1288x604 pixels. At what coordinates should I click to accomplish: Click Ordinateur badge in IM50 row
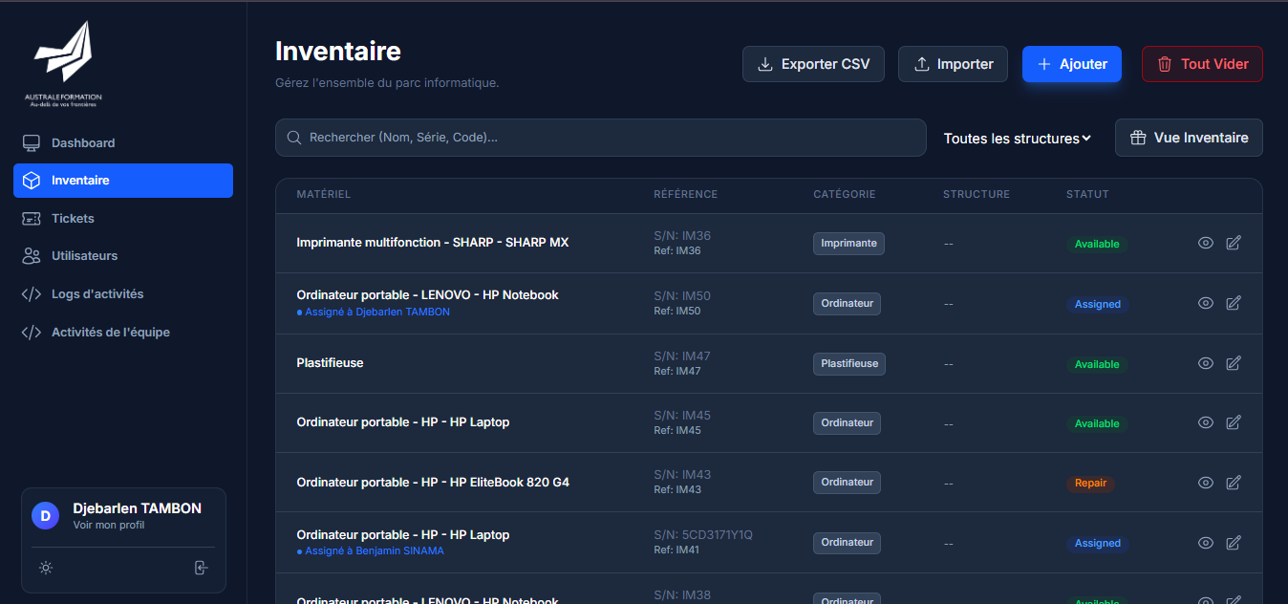click(847, 303)
